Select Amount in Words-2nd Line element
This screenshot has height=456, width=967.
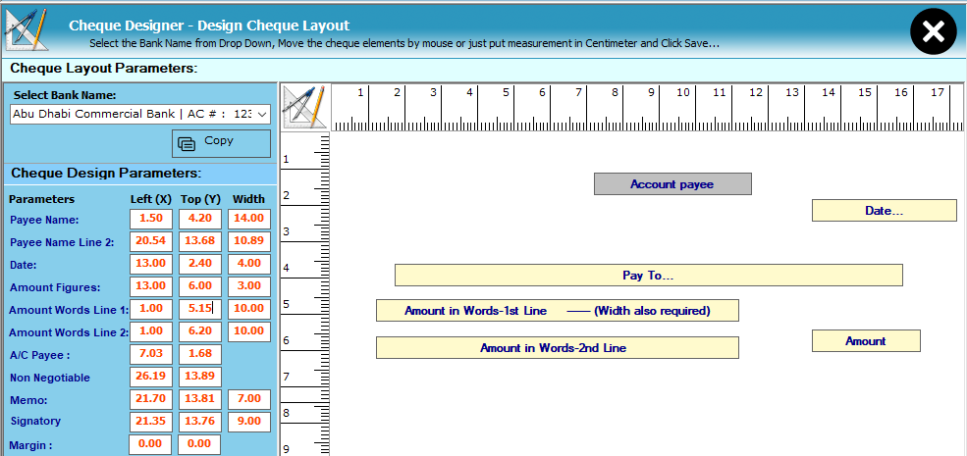pyautogui.click(x=558, y=347)
